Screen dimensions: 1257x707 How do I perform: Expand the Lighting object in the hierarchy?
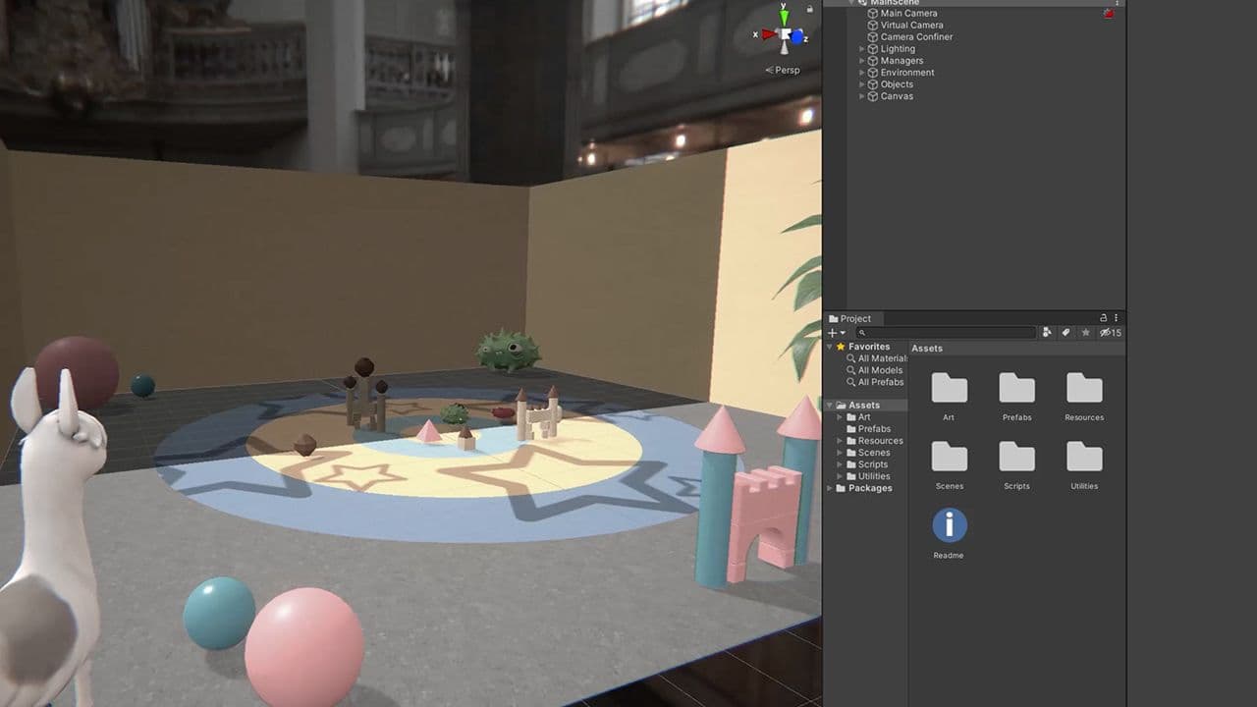click(x=861, y=48)
